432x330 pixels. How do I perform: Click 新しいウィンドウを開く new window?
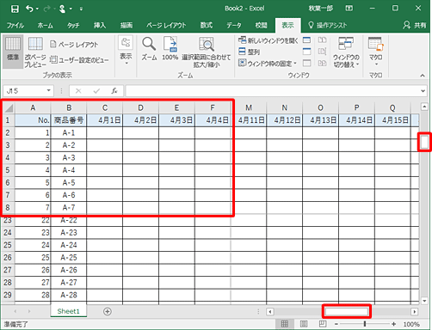point(268,40)
